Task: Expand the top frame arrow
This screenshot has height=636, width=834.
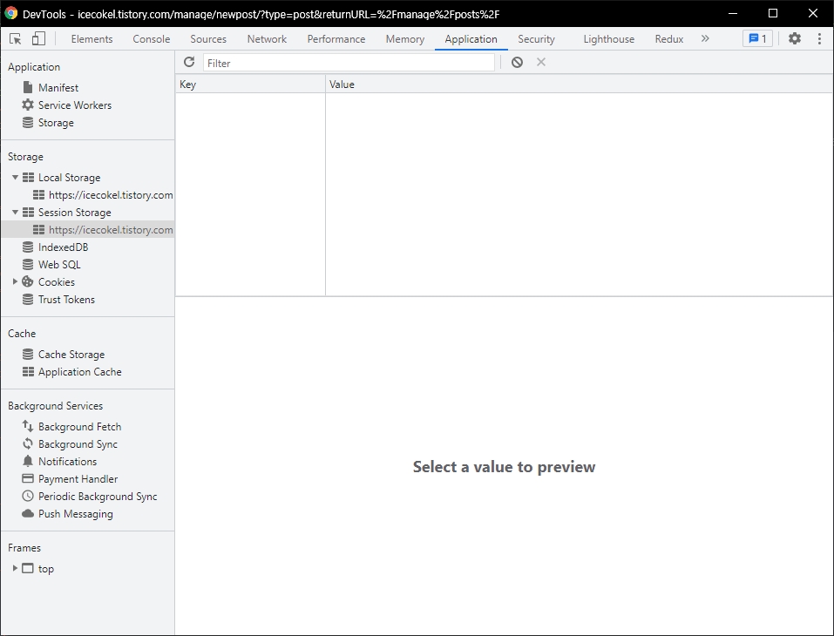Action: [x=15, y=568]
